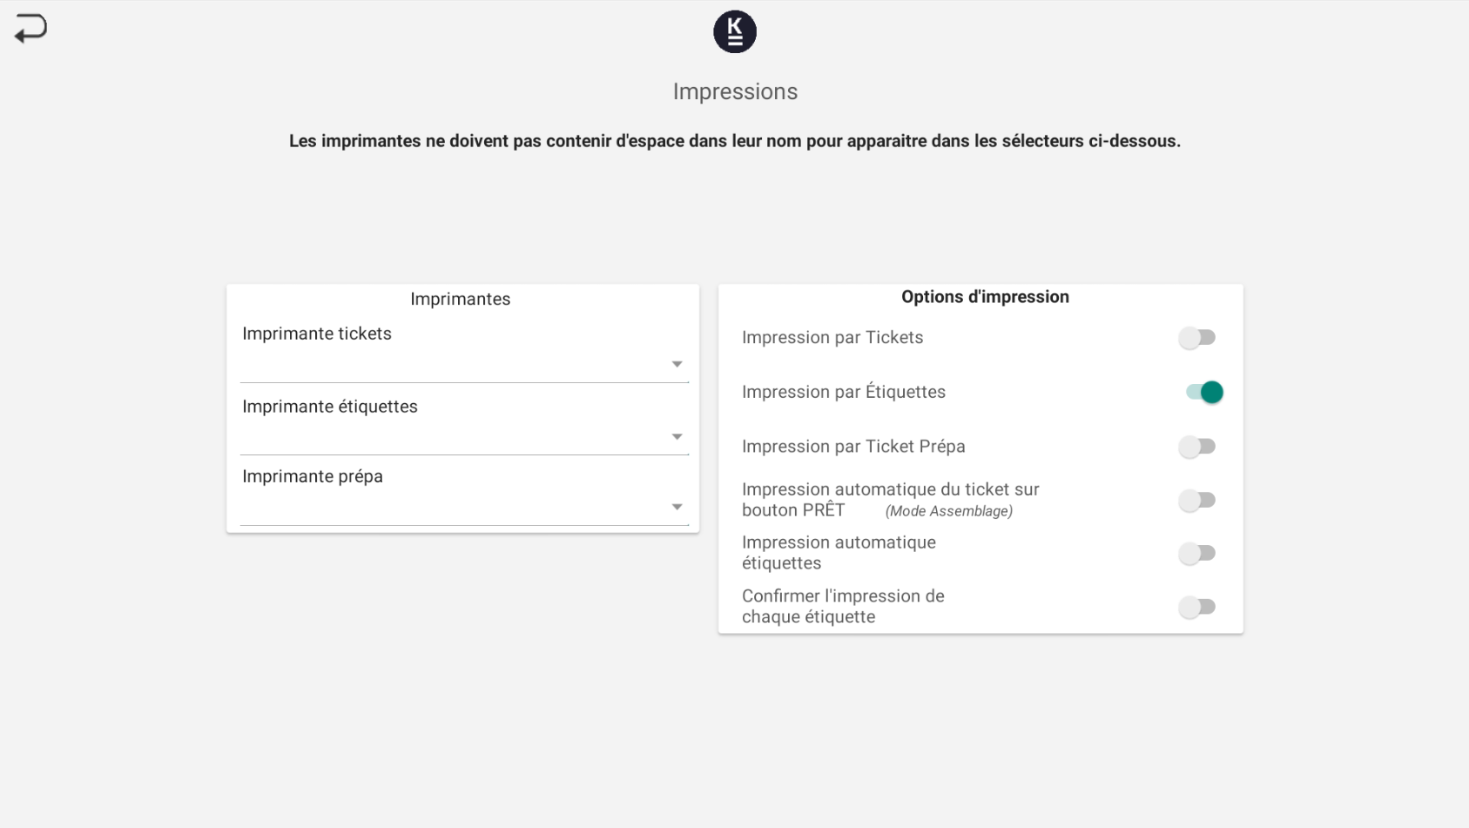Click the Mode Assemblage italic note
The height and width of the screenshot is (828, 1469).
click(x=948, y=512)
